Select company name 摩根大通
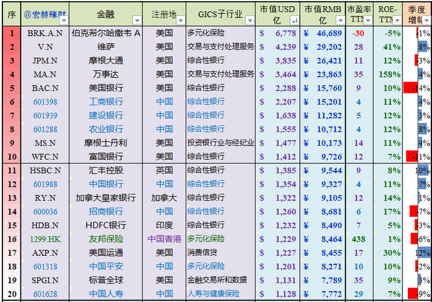 pyautogui.click(x=106, y=61)
